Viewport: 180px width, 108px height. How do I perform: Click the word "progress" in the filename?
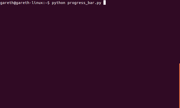click(x=77, y=3)
